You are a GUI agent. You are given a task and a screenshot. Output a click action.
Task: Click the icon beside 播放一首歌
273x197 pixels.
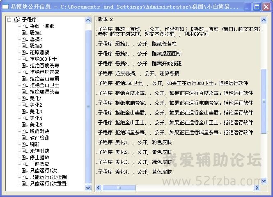[x=25, y=26]
